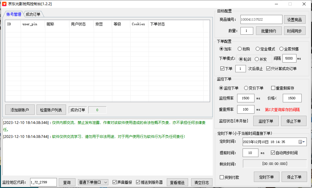
Task: Open the calendar picker in 定时时间 field
Action: point(300,142)
